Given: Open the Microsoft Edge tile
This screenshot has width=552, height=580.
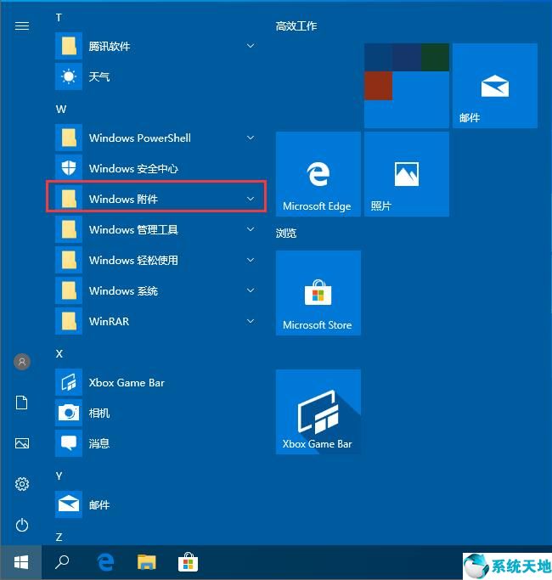Looking at the screenshot, I should pos(318,174).
